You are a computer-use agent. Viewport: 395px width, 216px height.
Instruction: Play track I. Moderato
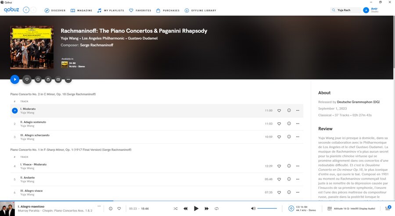point(15,111)
